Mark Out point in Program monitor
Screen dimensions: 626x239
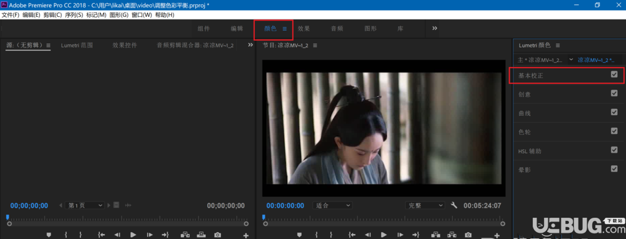[x=331, y=235]
